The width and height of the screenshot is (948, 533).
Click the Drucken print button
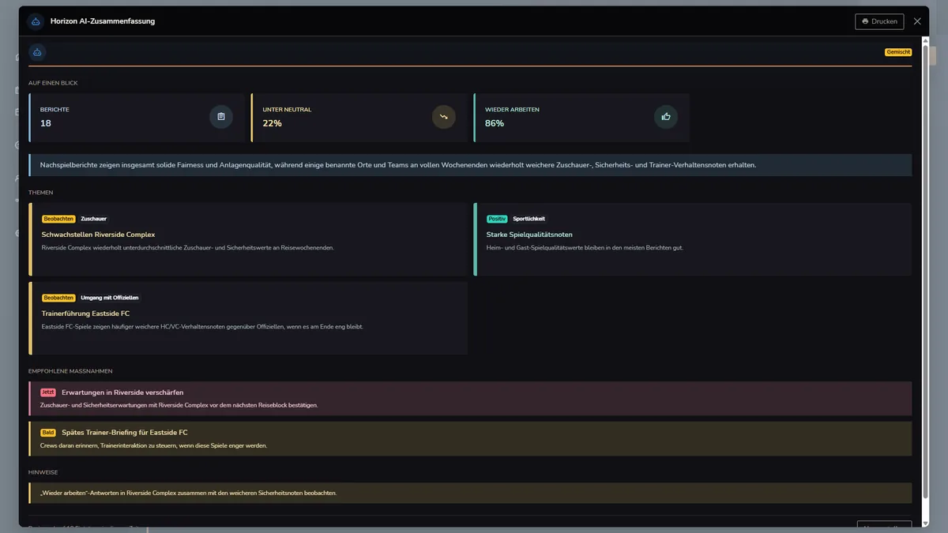879,21
